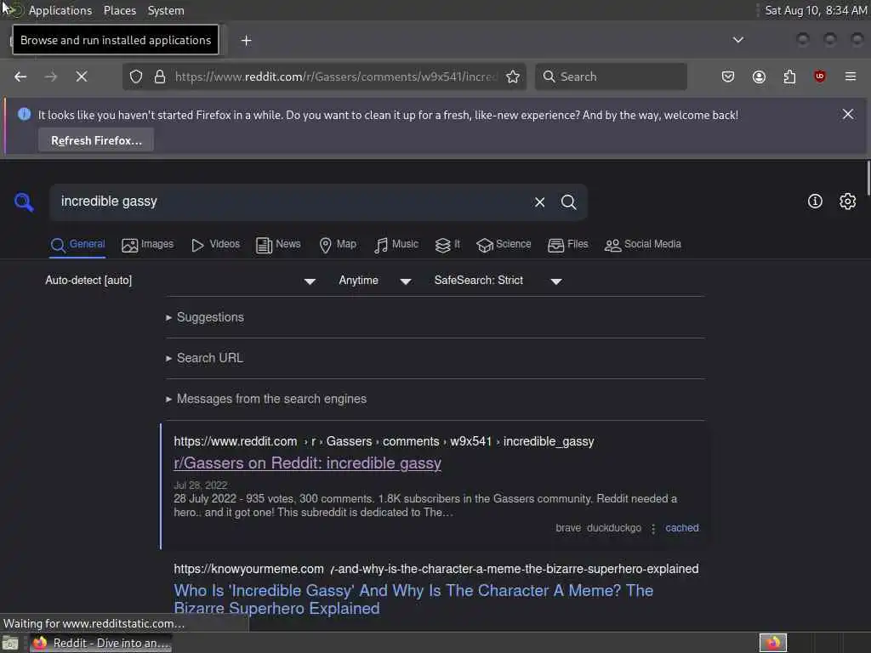
Task: Click the clock Sat Aug 10
Action: (x=816, y=10)
